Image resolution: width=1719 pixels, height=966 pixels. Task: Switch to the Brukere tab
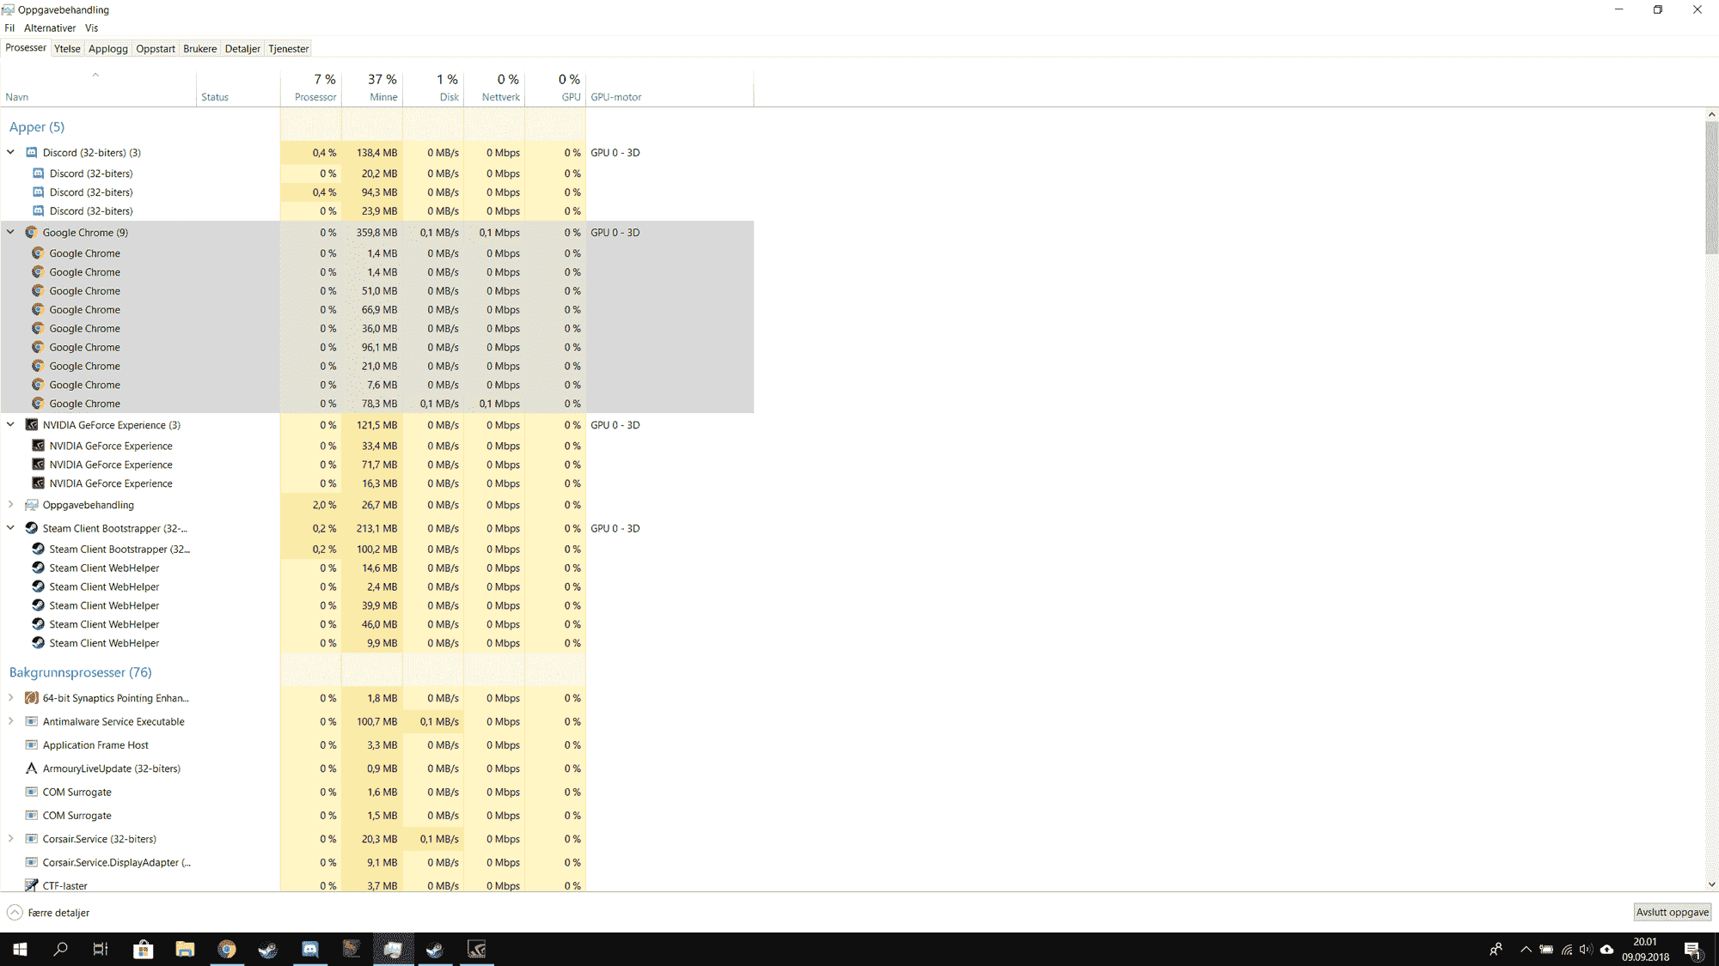point(200,49)
